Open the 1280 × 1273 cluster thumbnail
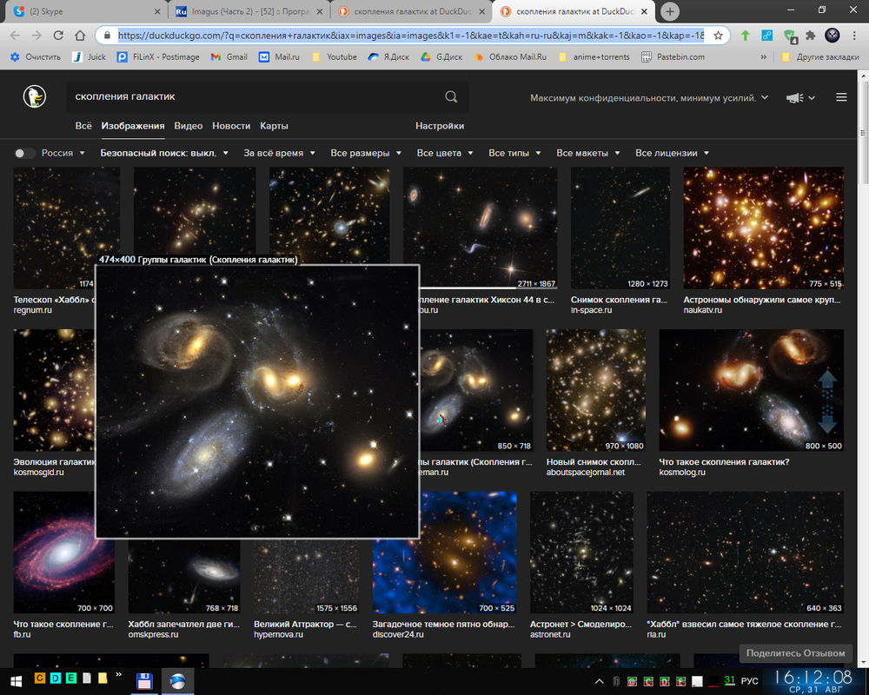869x695 pixels. pos(620,228)
